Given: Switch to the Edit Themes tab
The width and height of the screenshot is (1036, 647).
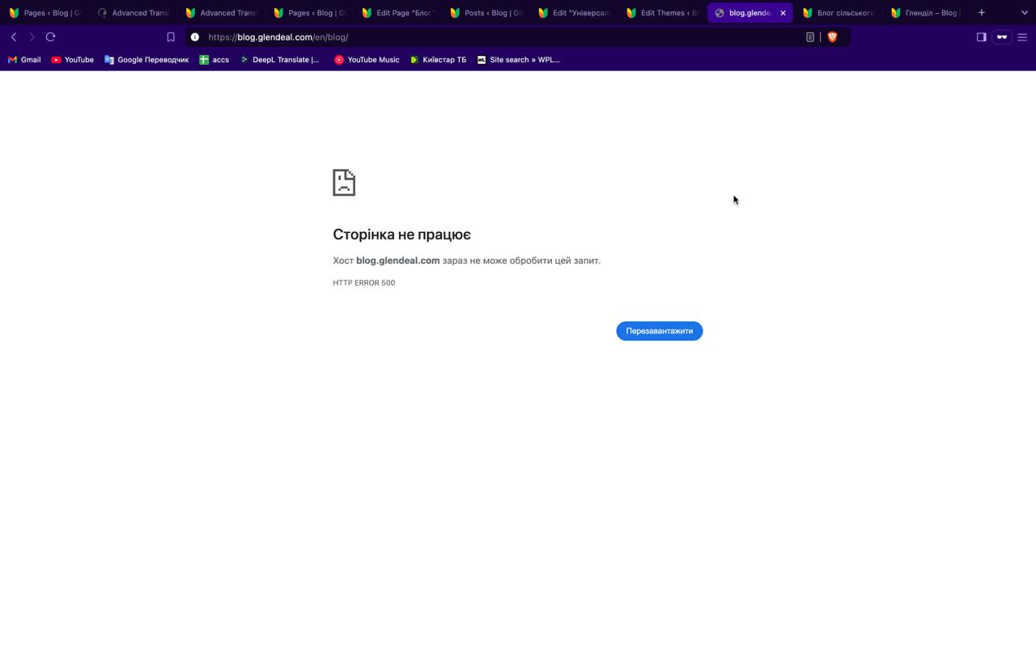Looking at the screenshot, I should click(x=662, y=13).
